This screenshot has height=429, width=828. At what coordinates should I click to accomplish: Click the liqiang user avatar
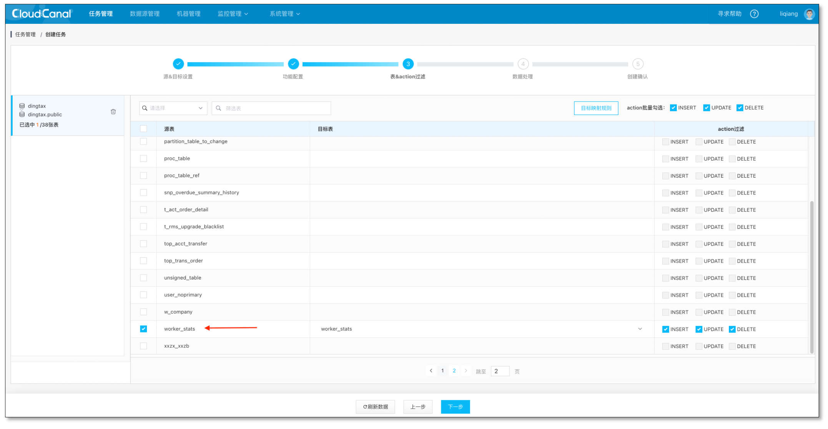(x=809, y=14)
